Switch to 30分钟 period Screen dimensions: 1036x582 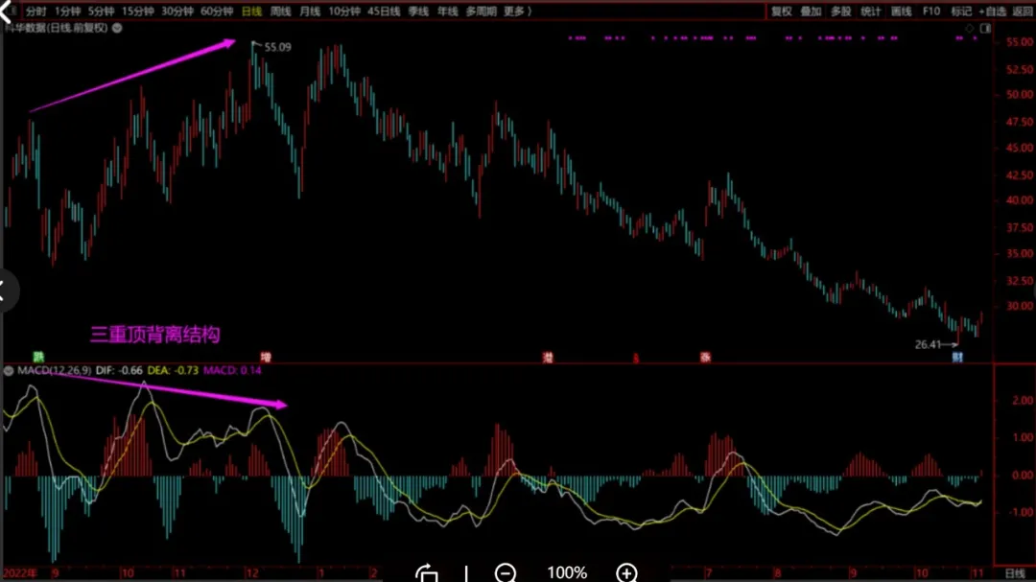(177, 12)
